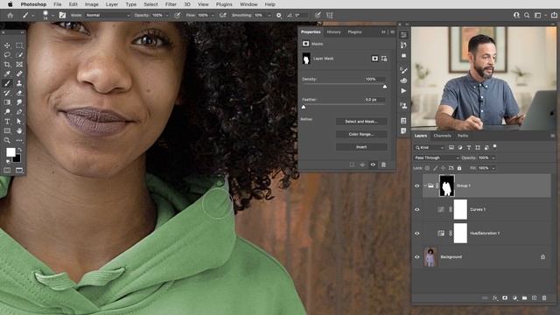Select the Gradient tool
The height and width of the screenshot is (315, 560).
click(x=7, y=102)
